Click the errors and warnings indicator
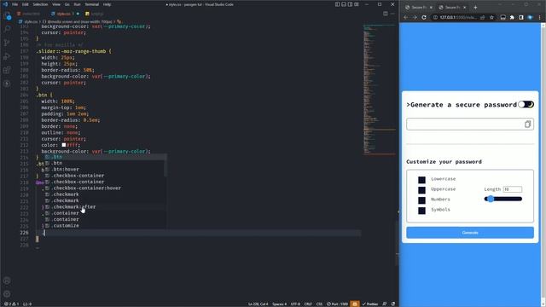 [x=11, y=304]
